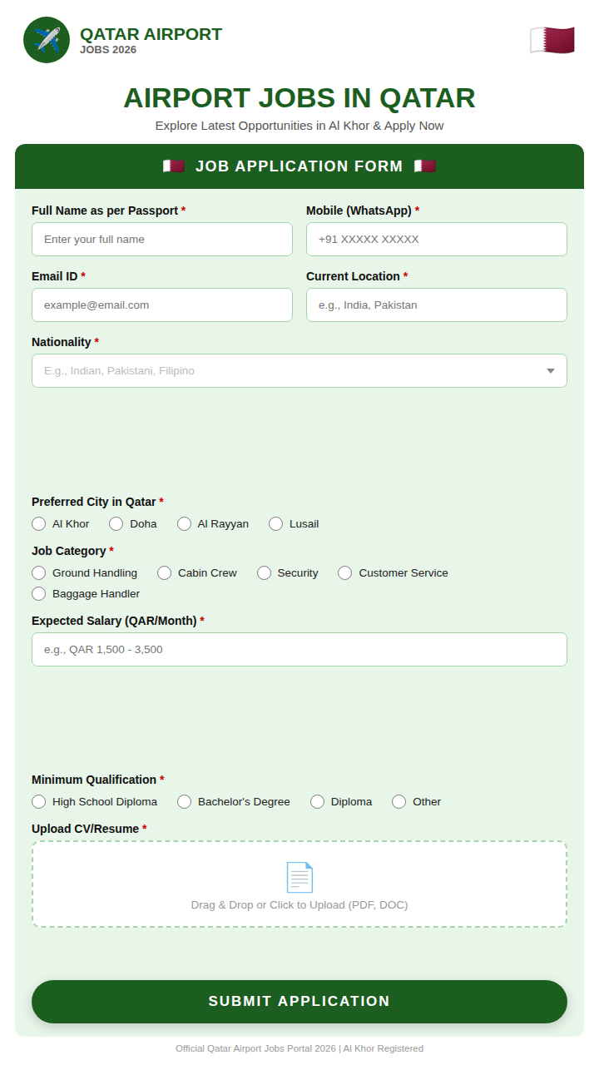
Task: Click the QATAR AIRPORT site title
Action: [x=151, y=34]
